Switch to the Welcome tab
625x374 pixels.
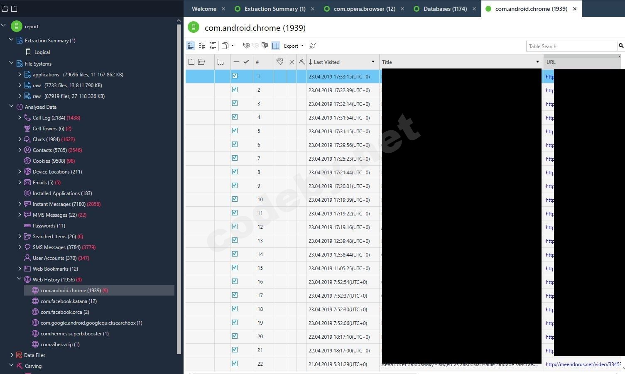pyautogui.click(x=204, y=9)
